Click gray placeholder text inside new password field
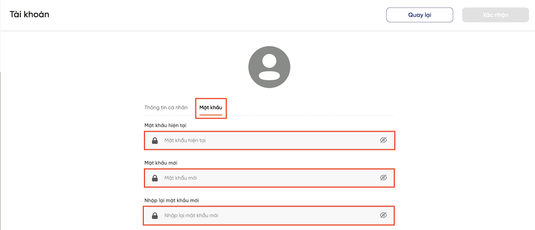The image size is (535, 230). point(180,178)
